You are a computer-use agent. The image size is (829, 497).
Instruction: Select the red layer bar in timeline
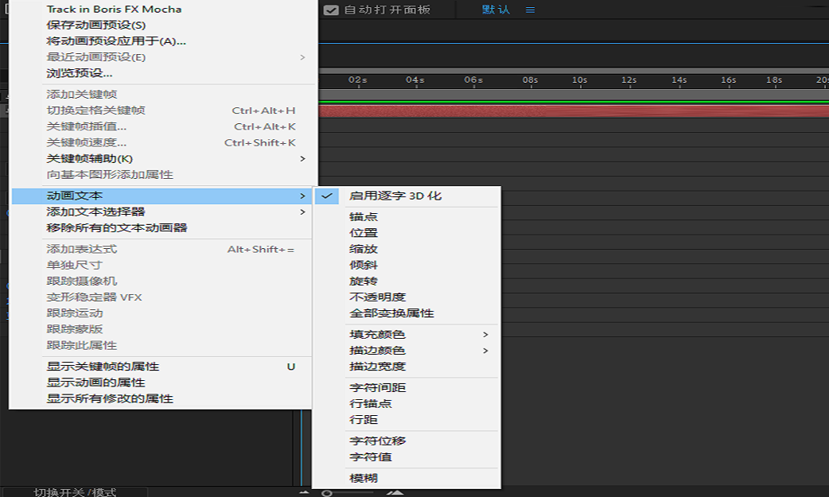coord(574,111)
